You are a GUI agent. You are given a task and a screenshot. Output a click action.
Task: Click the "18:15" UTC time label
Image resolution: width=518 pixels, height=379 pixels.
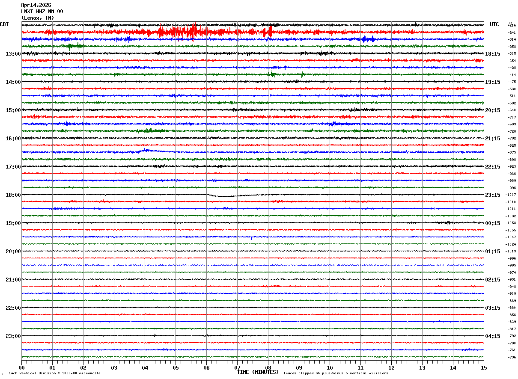pyautogui.click(x=493, y=54)
